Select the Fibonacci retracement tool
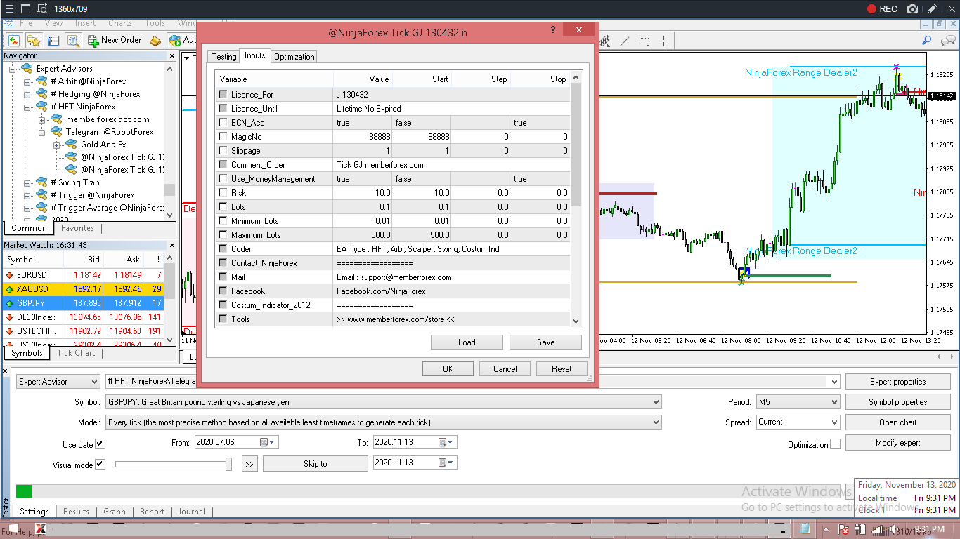The height and width of the screenshot is (539, 960). pyautogui.click(x=644, y=41)
